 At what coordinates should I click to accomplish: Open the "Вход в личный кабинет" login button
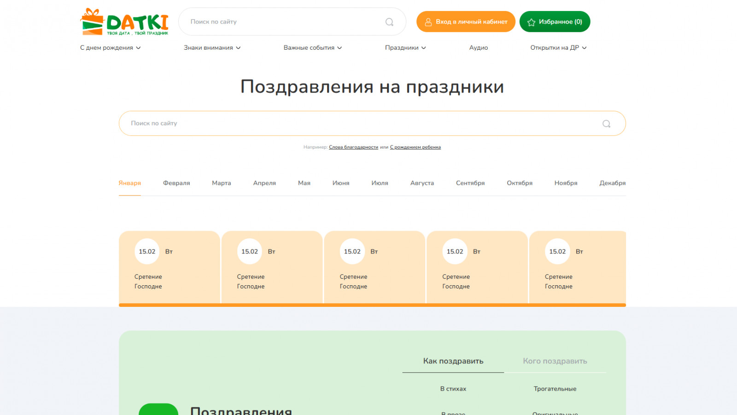(466, 22)
